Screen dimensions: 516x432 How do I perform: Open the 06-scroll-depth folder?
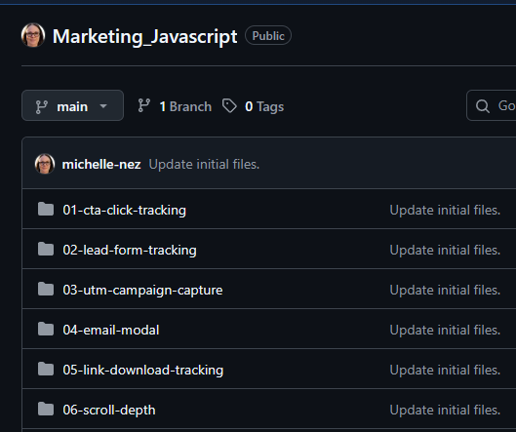[x=109, y=411]
